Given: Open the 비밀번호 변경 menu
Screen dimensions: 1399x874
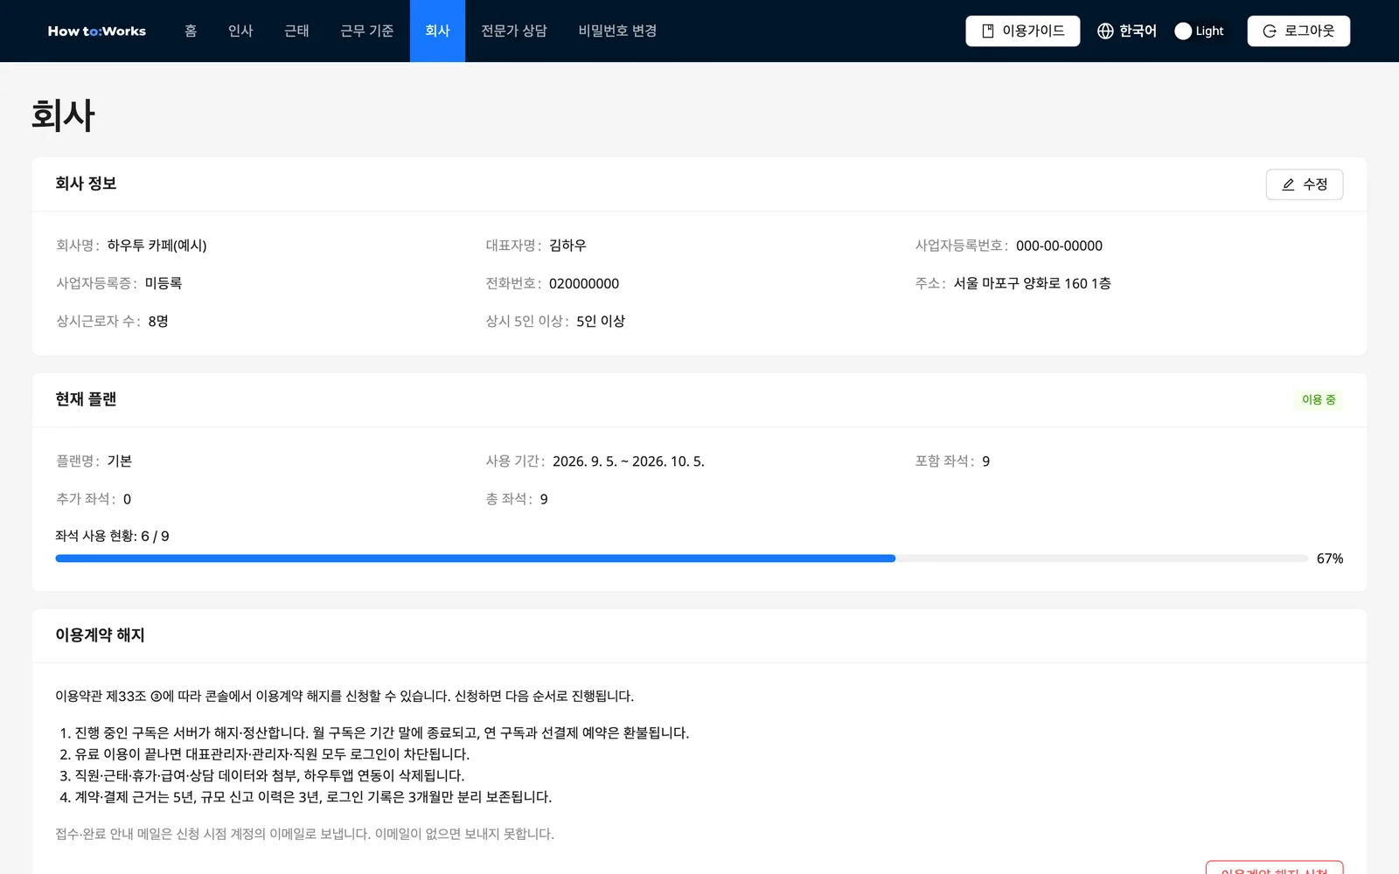Looking at the screenshot, I should [617, 31].
